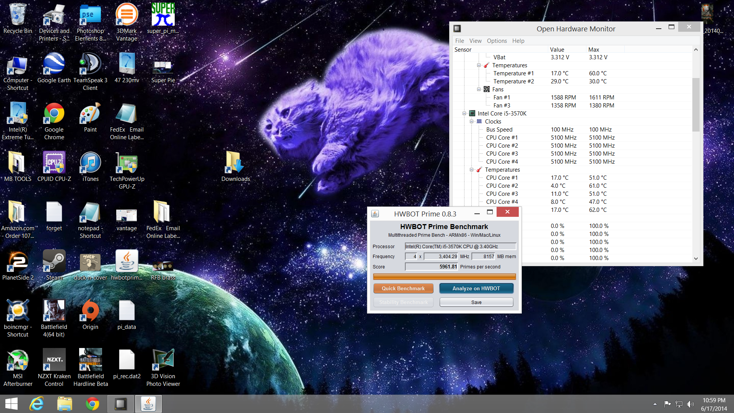Switch to Open Hardware Monitor on the taskbar
The width and height of the screenshot is (734, 413).
[120, 404]
